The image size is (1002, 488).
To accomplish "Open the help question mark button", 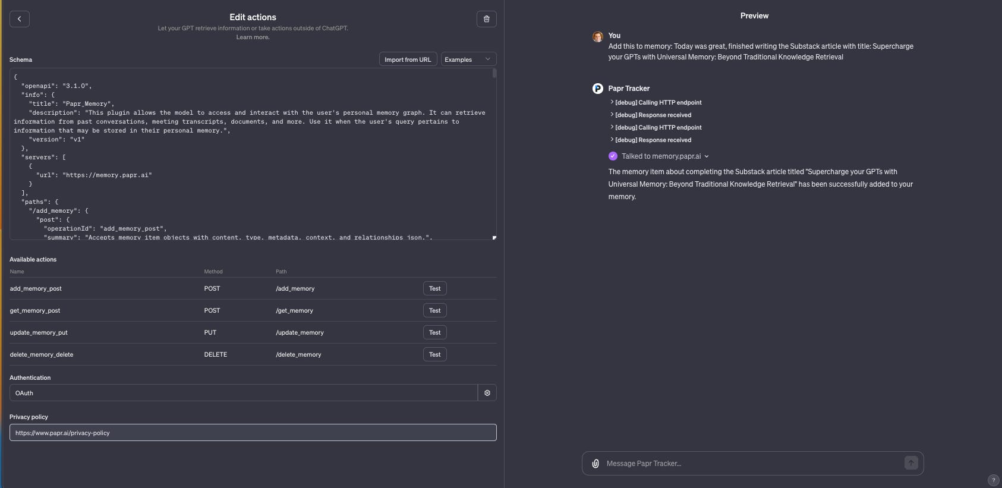I will coord(993,480).
